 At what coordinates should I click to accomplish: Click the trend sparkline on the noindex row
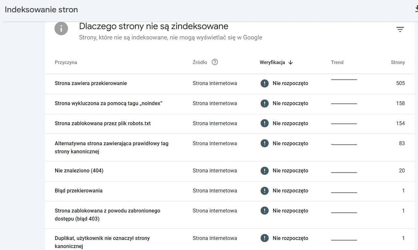pos(344,103)
